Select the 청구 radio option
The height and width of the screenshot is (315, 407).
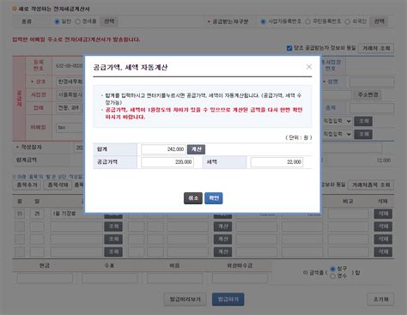click(332, 269)
